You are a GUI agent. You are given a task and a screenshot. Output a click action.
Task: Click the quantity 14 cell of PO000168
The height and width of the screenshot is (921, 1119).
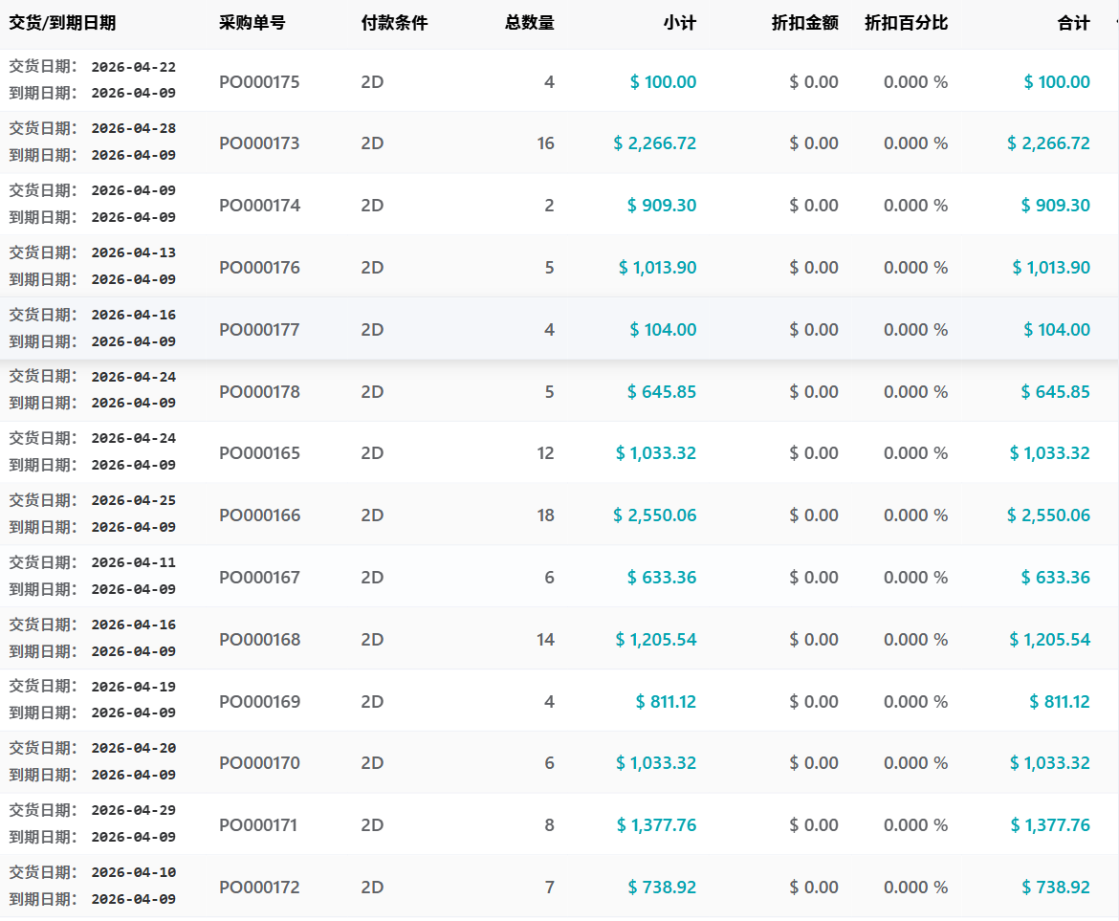[545, 640]
